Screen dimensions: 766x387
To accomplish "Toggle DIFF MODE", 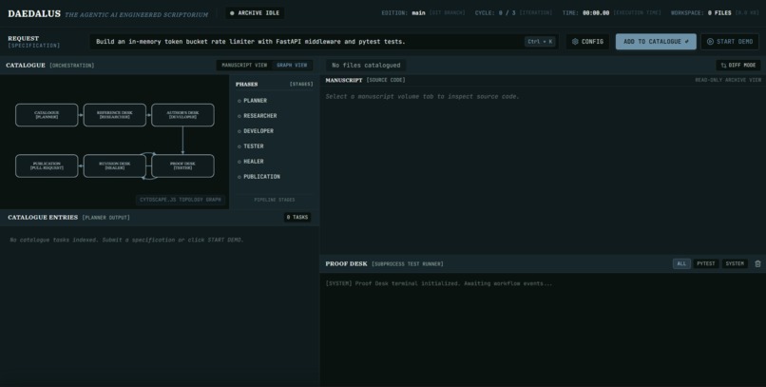I will 737,65.
